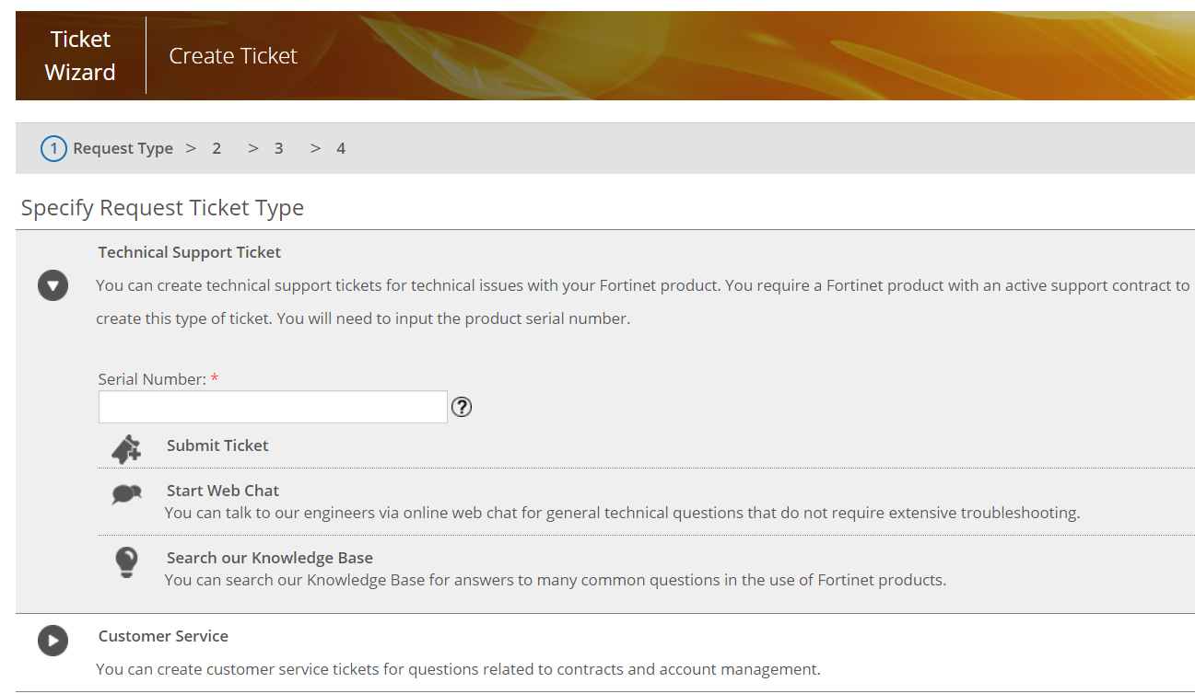Click the Submit Ticket link

[217, 445]
